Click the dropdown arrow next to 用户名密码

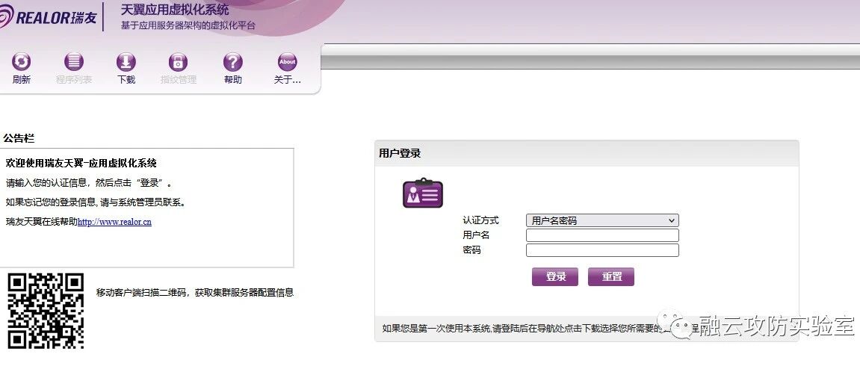671,220
